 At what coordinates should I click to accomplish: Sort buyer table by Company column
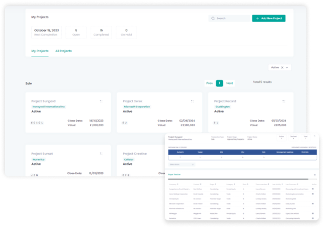pyautogui.click(x=173, y=184)
